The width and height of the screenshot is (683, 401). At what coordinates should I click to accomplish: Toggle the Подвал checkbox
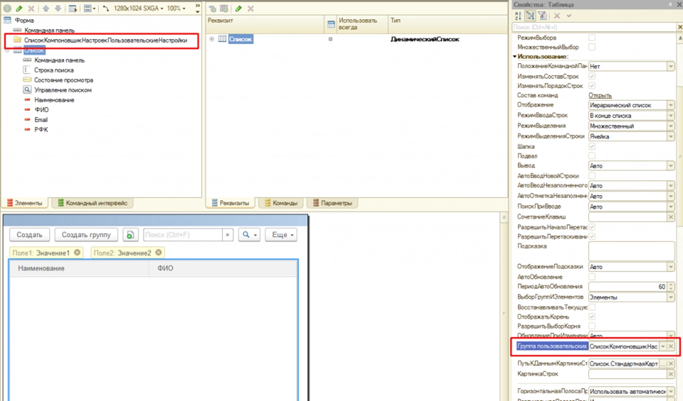592,156
